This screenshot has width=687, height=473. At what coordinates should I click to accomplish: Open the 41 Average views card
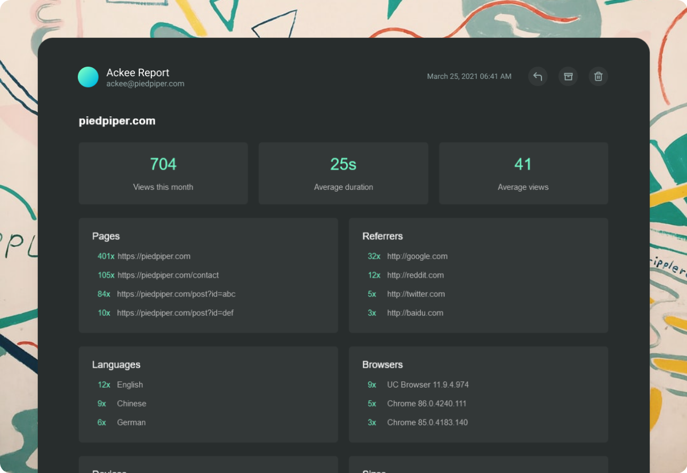pyautogui.click(x=523, y=173)
